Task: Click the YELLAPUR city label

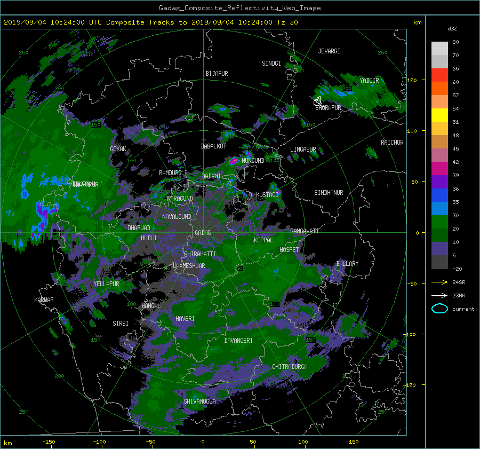Action: 107,284
